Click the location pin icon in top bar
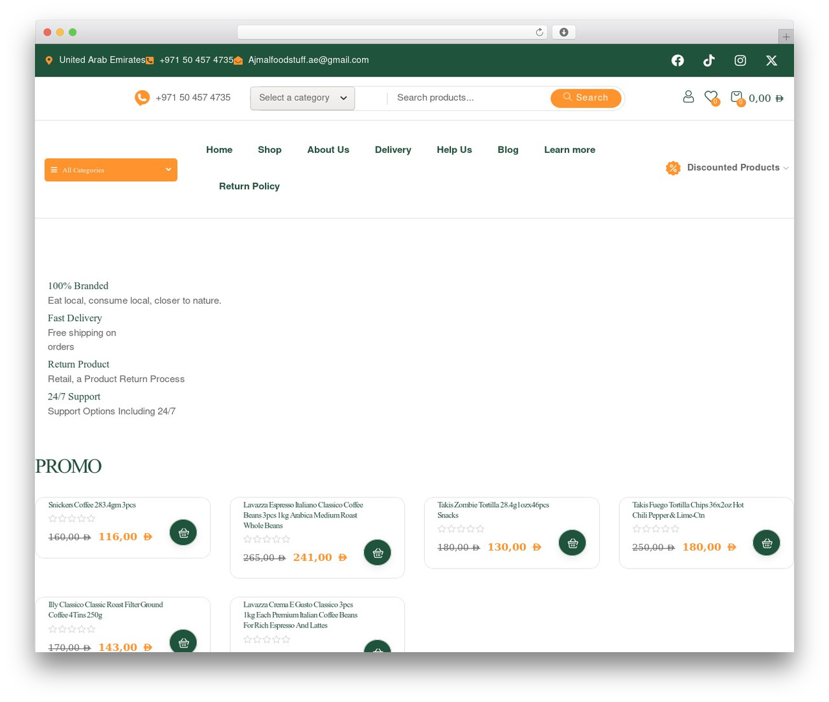Viewport: 829px width, 702px height. coord(49,60)
